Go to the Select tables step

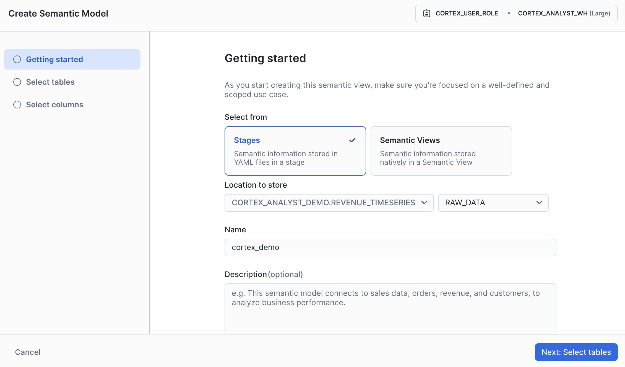(x=50, y=82)
